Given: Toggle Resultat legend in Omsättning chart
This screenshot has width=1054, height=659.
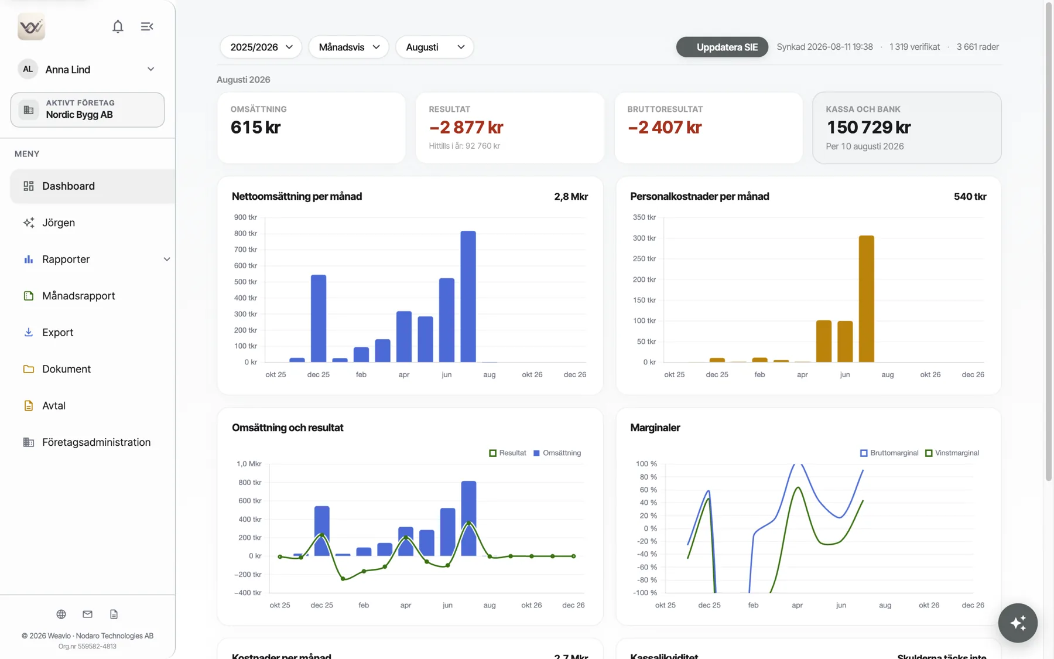Looking at the screenshot, I should click(x=508, y=453).
